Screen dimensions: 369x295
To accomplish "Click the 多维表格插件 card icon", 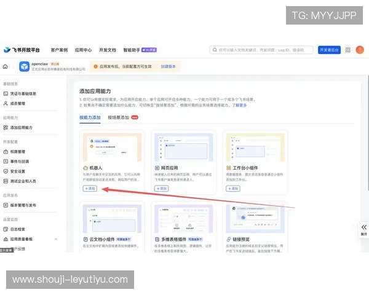I will pyautogui.click(x=157, y=239).
